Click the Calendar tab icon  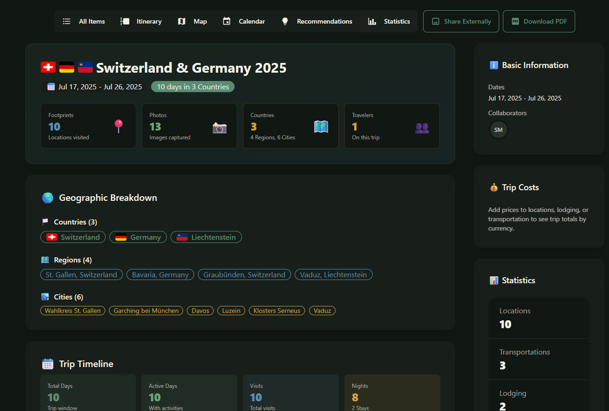[227, 21]
